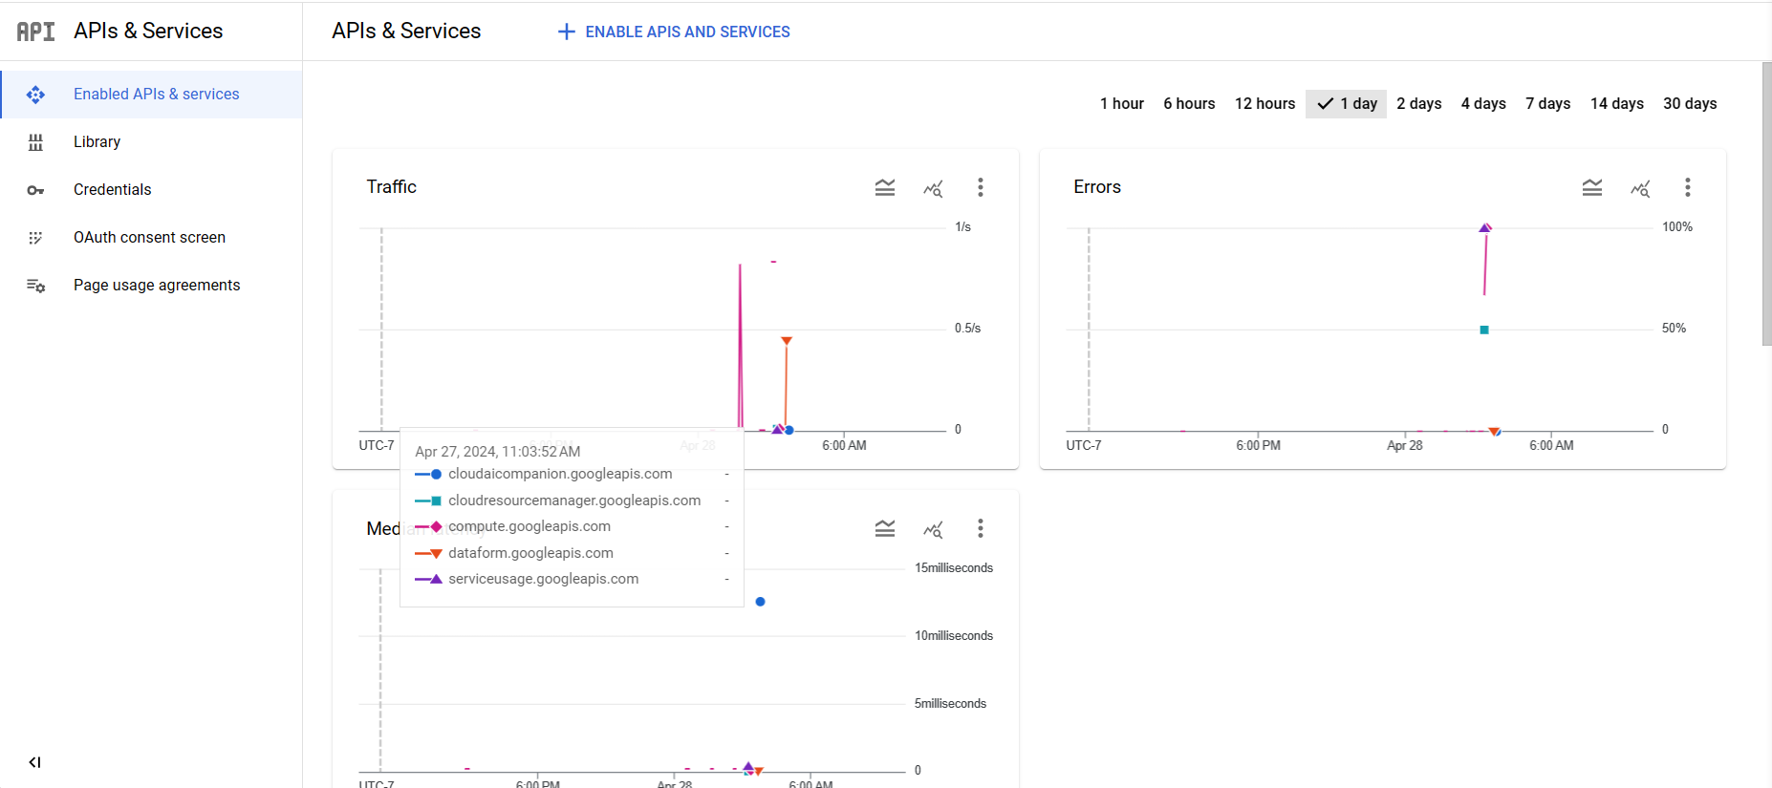
Task: Open Metrics Explorer for Median latency chart
Action: pyautogui.click(x=933, y=529)
